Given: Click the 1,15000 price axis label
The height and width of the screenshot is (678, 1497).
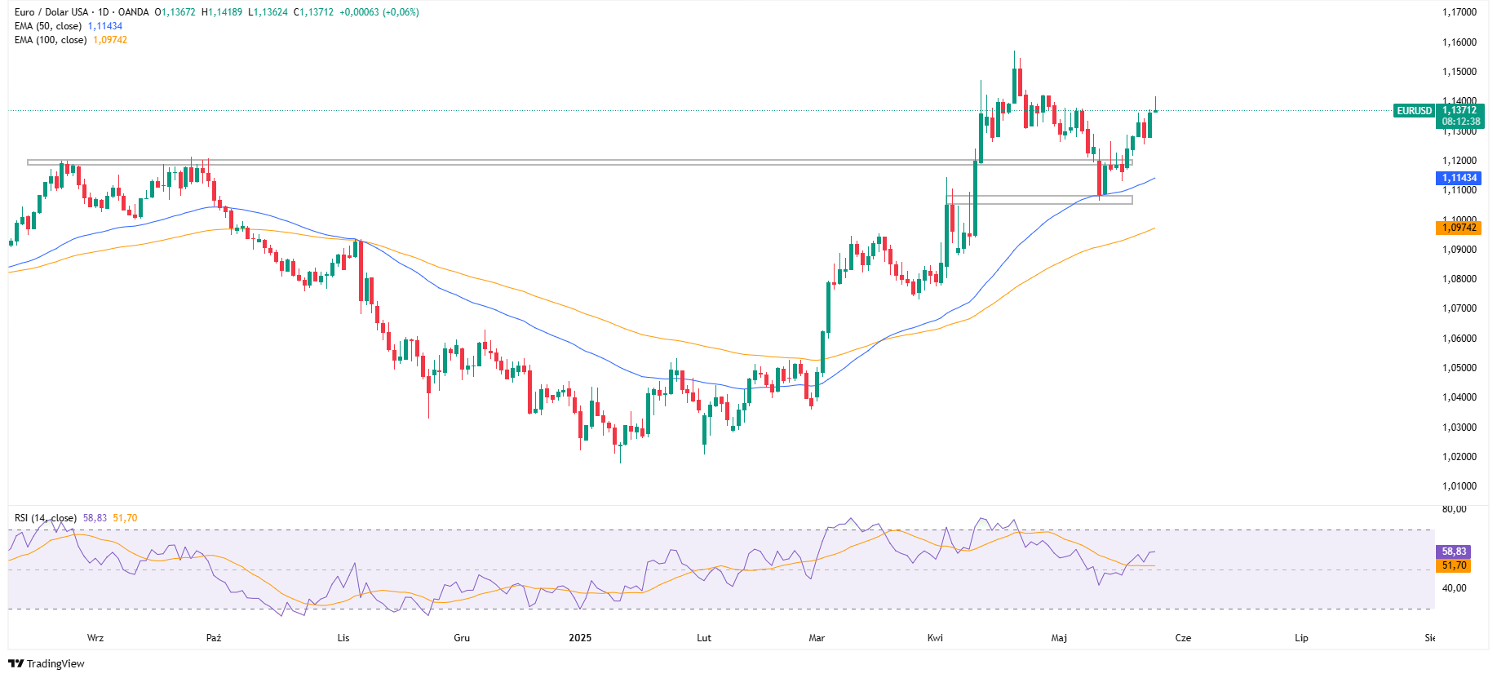Looking at the screenshot, I should click(x=1459, y=72).
